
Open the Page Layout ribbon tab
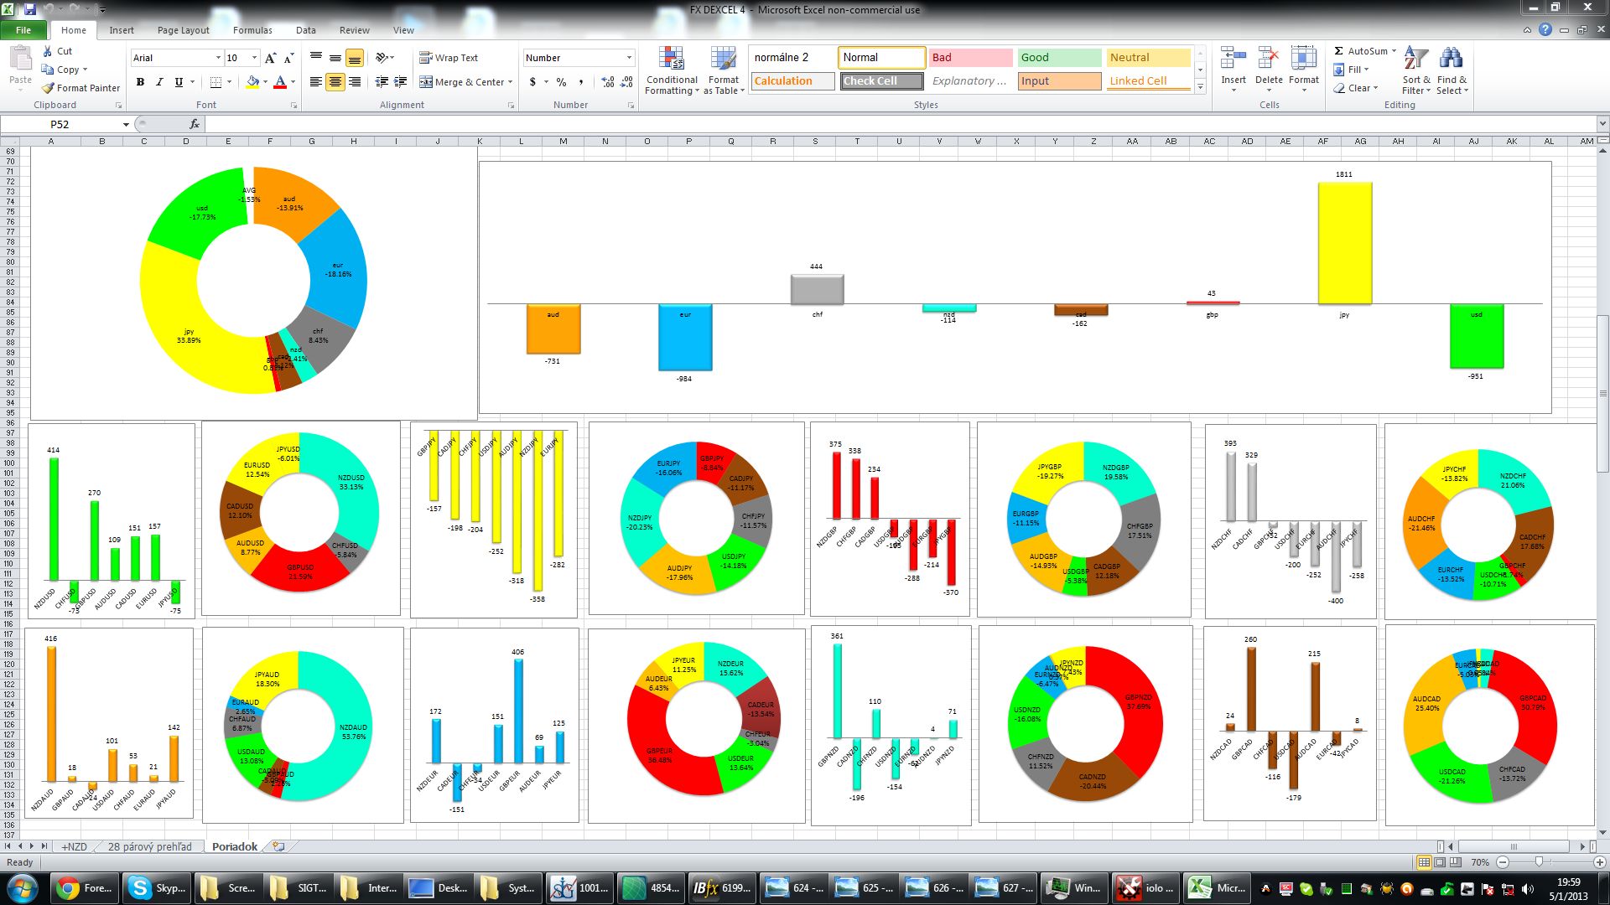pos(183,30)
